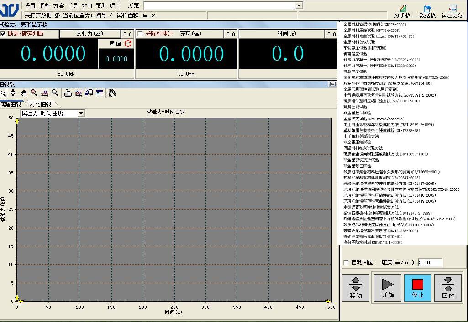The image size is (468, 322).
Task: Reset the 峰值 peak value with red arrow
Action: coord(128,43)
